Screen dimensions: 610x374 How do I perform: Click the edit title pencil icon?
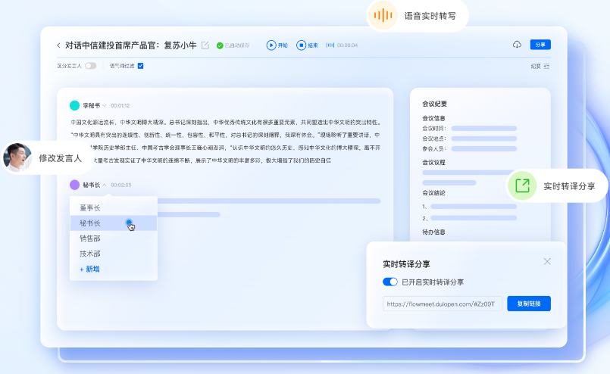pos(205,45)
